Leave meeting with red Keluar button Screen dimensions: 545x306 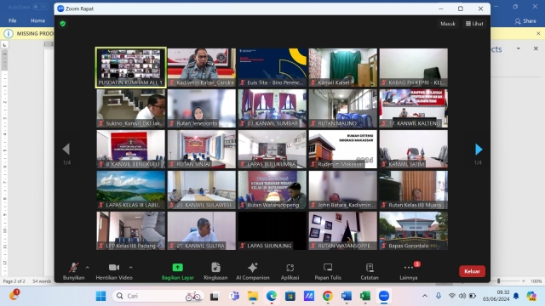[472, 271]
